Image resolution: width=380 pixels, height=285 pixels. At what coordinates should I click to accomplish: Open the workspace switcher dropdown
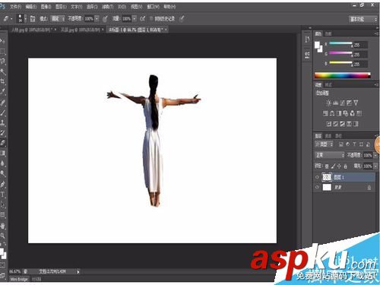tap(363, 19)
